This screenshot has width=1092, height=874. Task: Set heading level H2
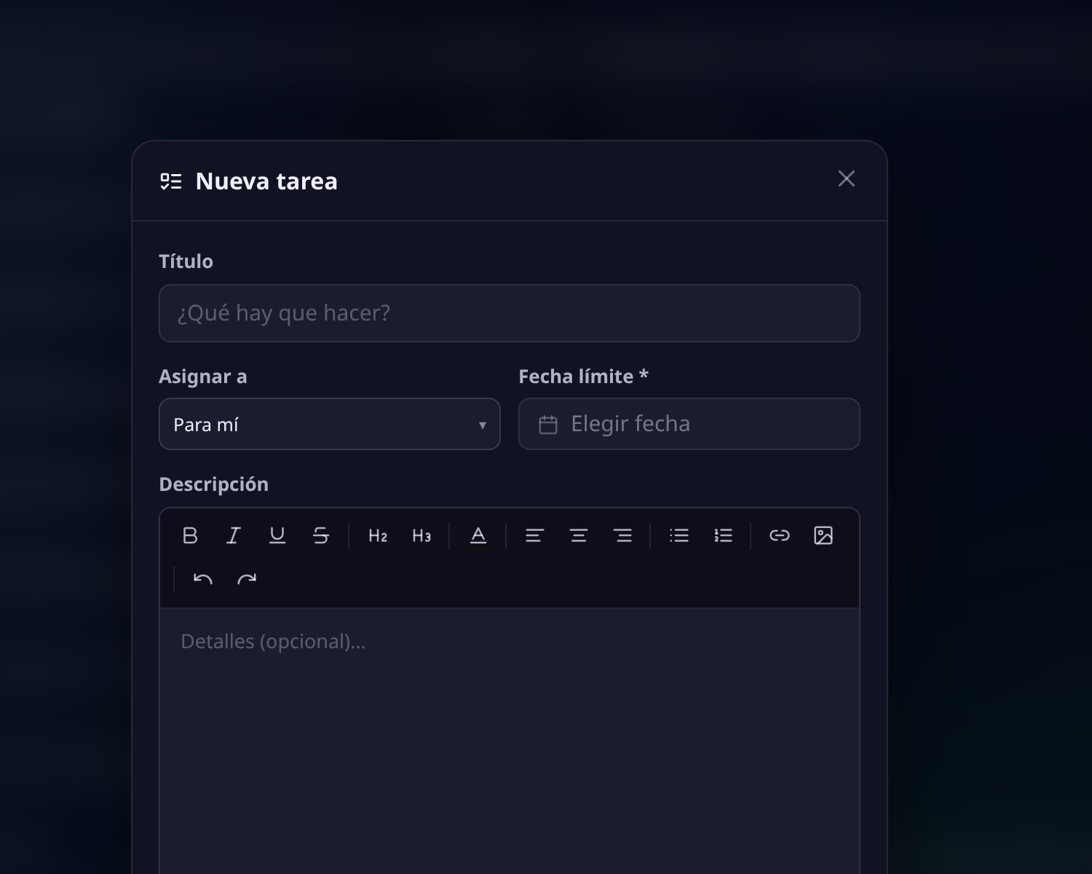pos(378,535)
